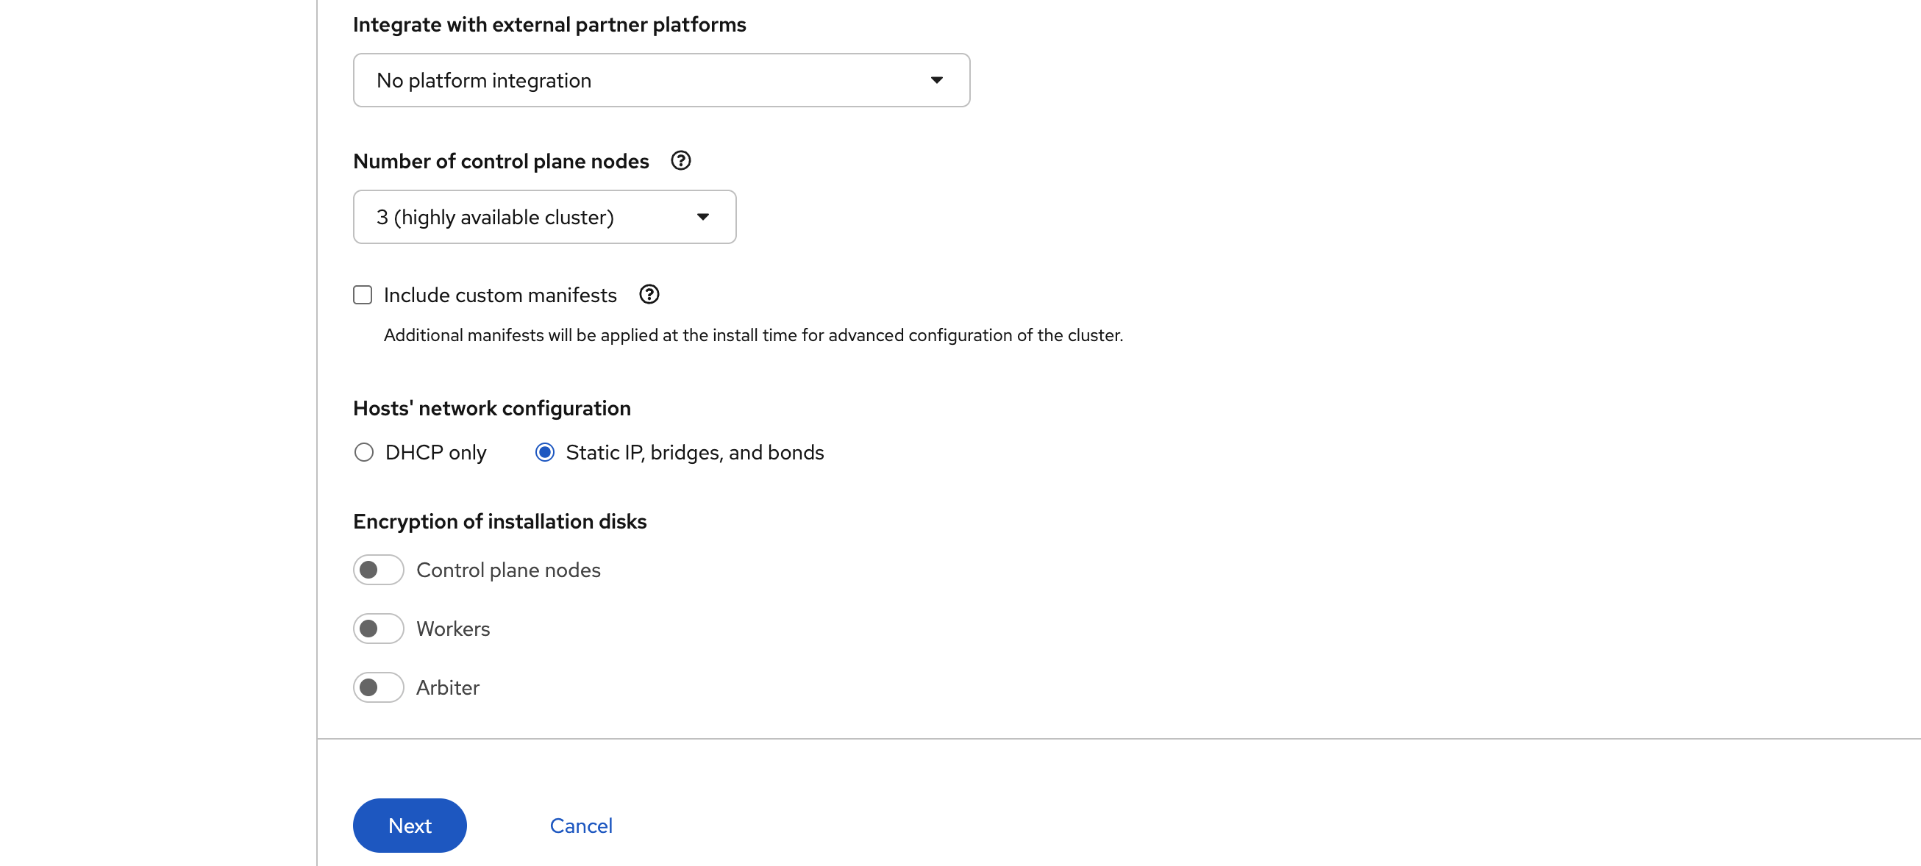1921x866 pixels.
Task: Turn on disk encryption for Workers
Action: [x=378, y=629]
